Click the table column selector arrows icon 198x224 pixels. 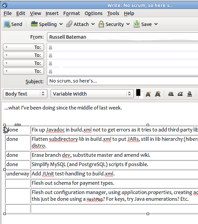(x=18, y=125)
